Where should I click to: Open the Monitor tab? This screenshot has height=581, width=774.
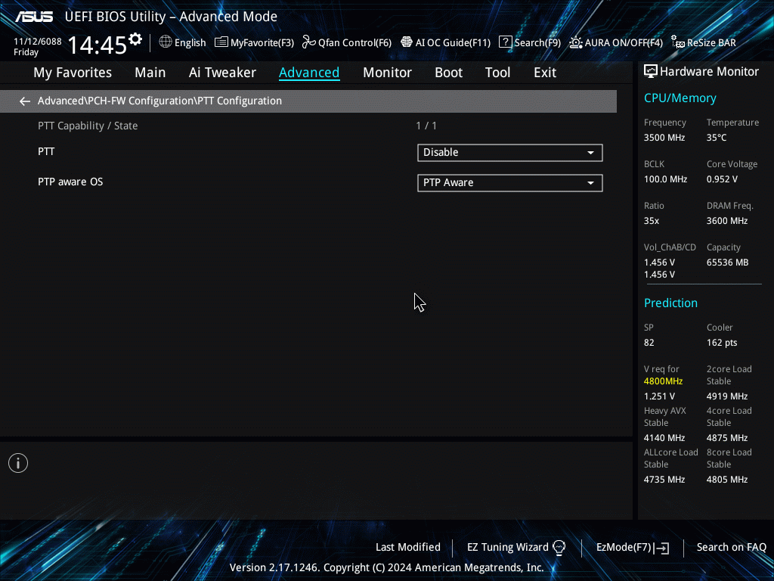tap(387, 73)
